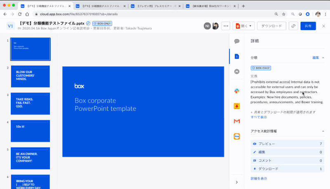
Task: Click the プレビュー stats row
Action: pos(287,144)
